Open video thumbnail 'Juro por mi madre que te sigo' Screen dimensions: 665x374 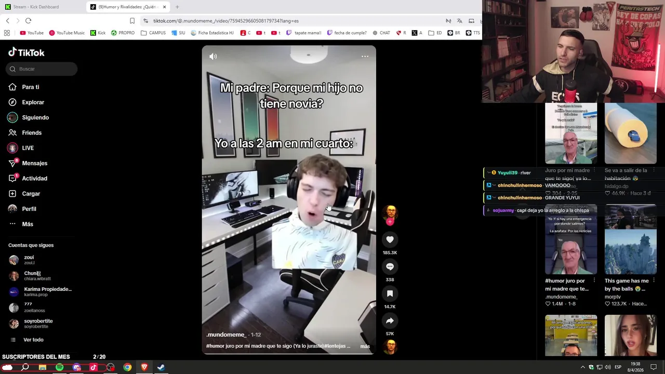coord(571,133)
